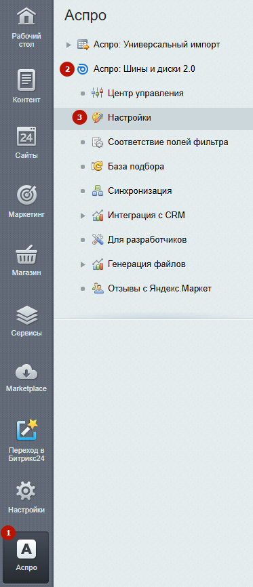
Task: Click the Отзывы с Яндекс.Маркет people icon
Action: click(x=98, y=289)
